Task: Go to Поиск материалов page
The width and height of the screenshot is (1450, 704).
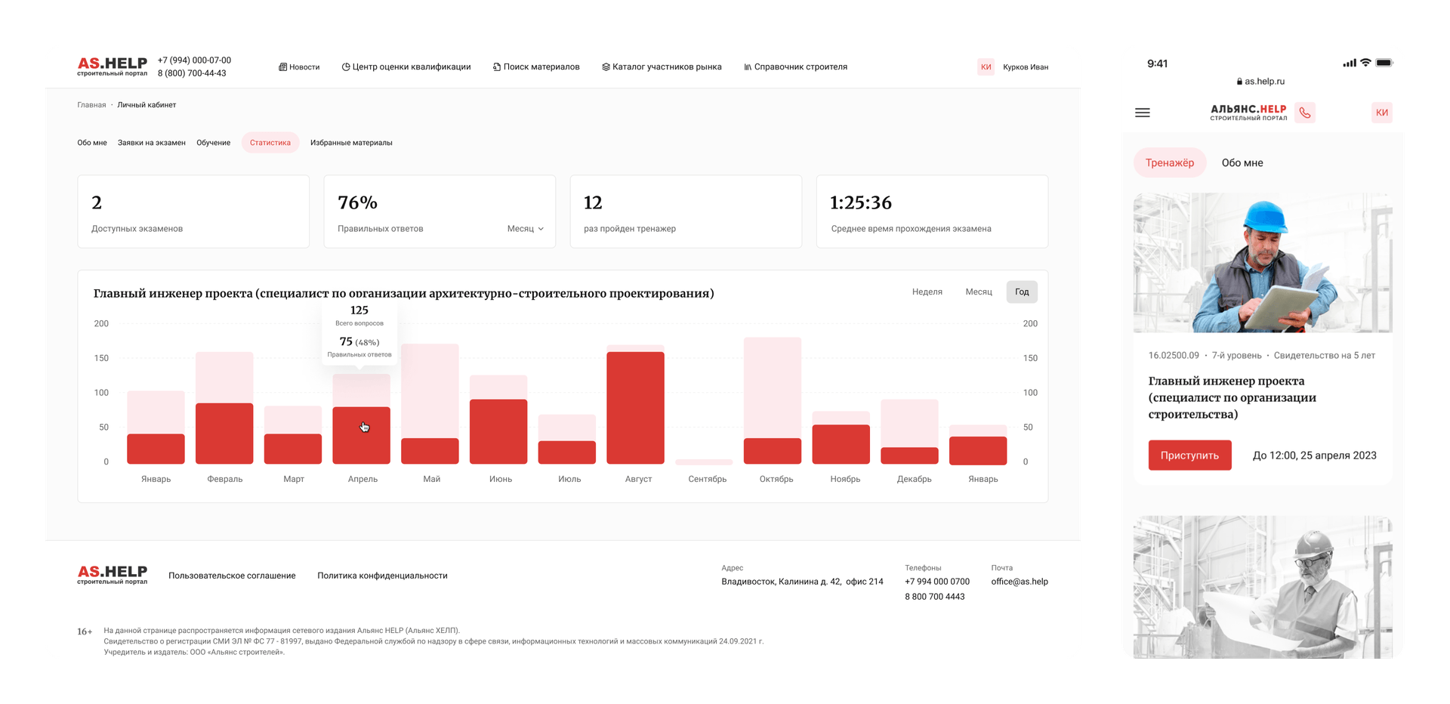Action: coord(536,67)
